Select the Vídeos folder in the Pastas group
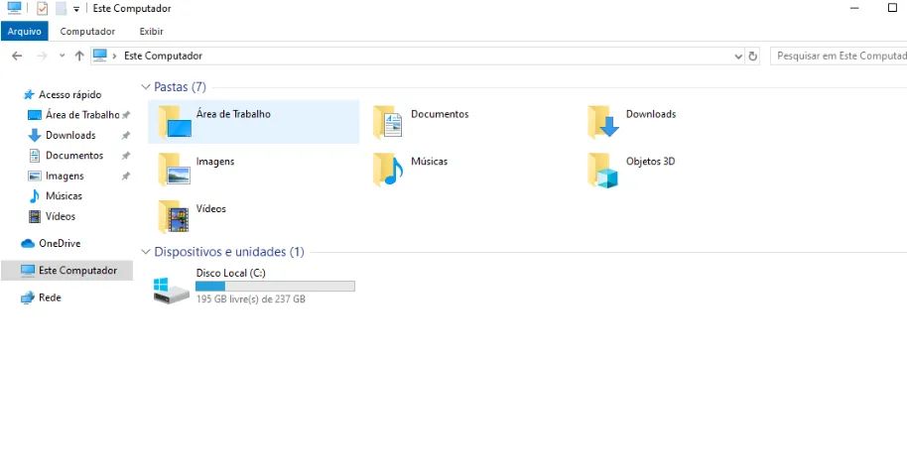This screenshot has width=907, height=476. tap(174, 216)
